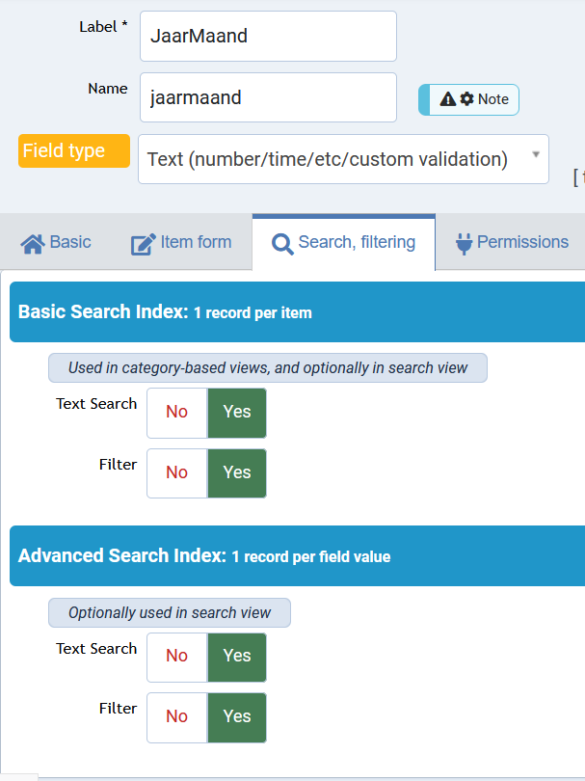The width and height of the screenshot is (585, 781).
Task: Click the magnifier icon on Search, filtering tab
Action: click(282, 245)
